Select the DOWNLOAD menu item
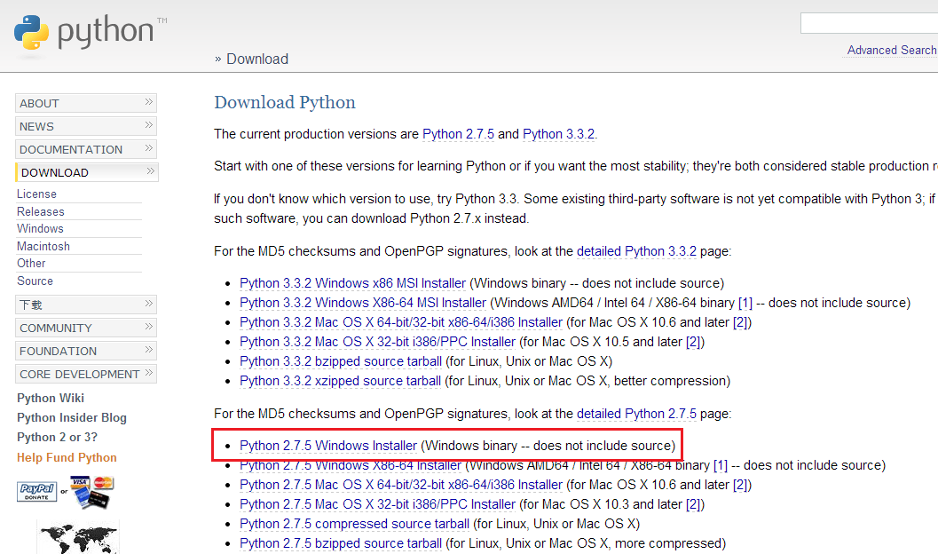The image size is (938, 554). 87,172
